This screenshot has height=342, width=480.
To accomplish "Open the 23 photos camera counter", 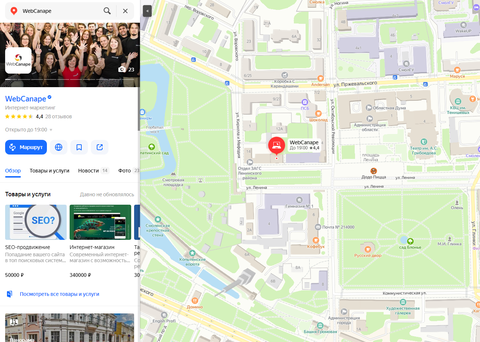I will coord(126,69).
